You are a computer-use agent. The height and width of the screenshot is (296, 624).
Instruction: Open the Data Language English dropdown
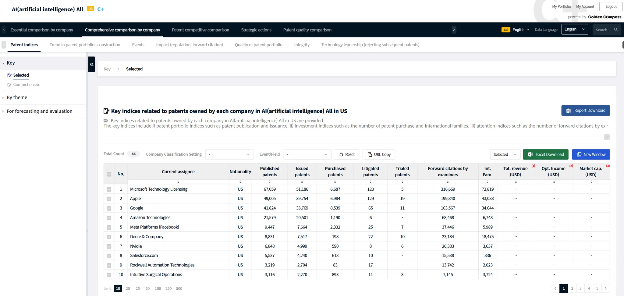[x=574, y=30]
